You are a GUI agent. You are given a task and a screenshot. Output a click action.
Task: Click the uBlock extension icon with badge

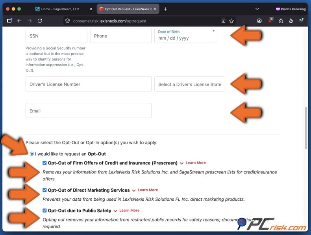270,21
